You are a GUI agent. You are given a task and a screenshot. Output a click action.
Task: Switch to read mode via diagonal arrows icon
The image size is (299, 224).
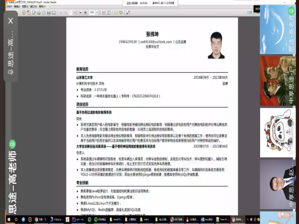coord(128,13)
